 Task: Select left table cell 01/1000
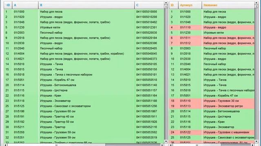tap(19, 12)
